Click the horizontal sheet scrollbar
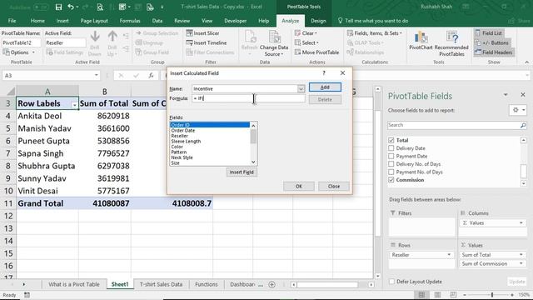The width and height of the screenshot is (533, 300). [x=327, y=285]
